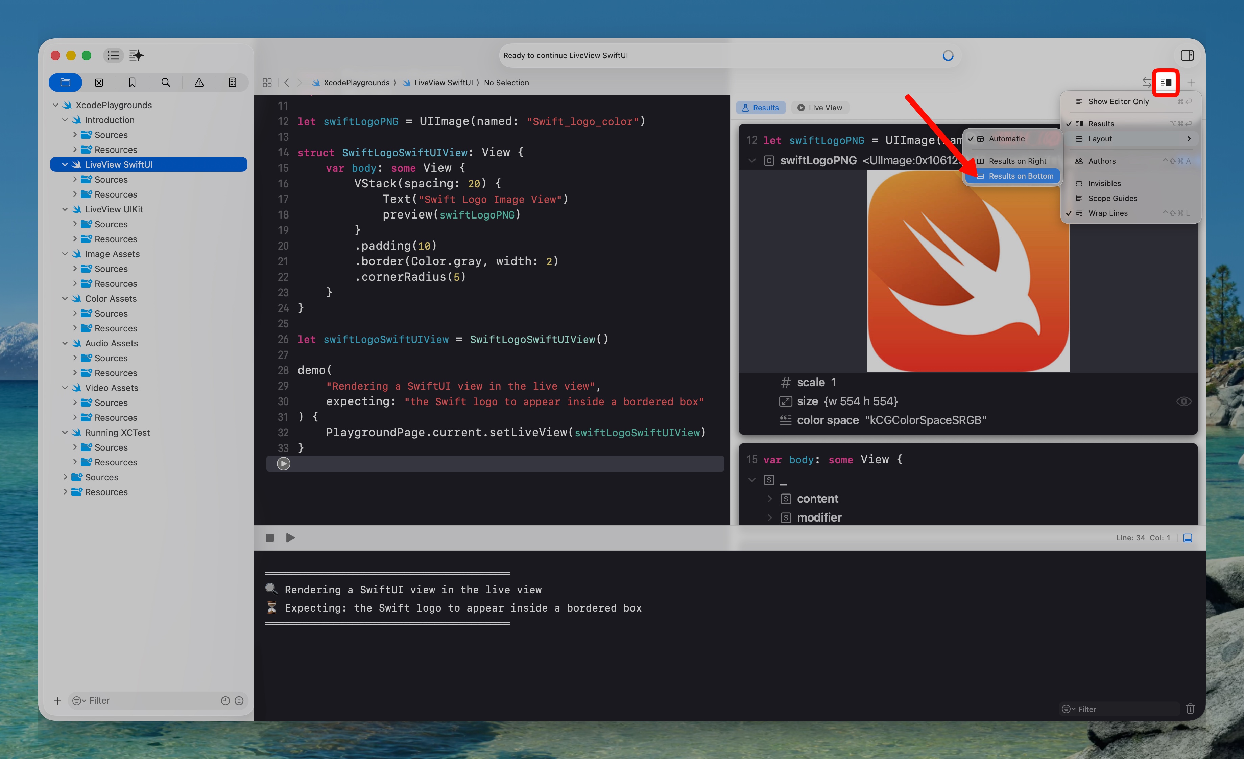Toggle Authors menu item

(1130, 161)
